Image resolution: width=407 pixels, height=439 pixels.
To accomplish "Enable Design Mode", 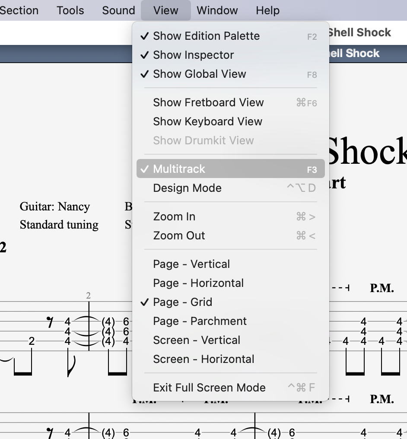I will (x=230, y=188).
